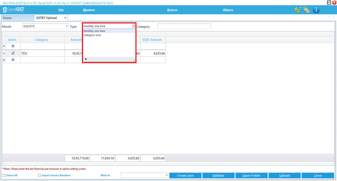Open the settings gear icon in header

(x=297, y=10)
